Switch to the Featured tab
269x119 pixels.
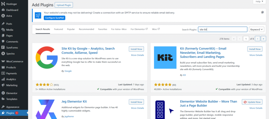point(58,29)
